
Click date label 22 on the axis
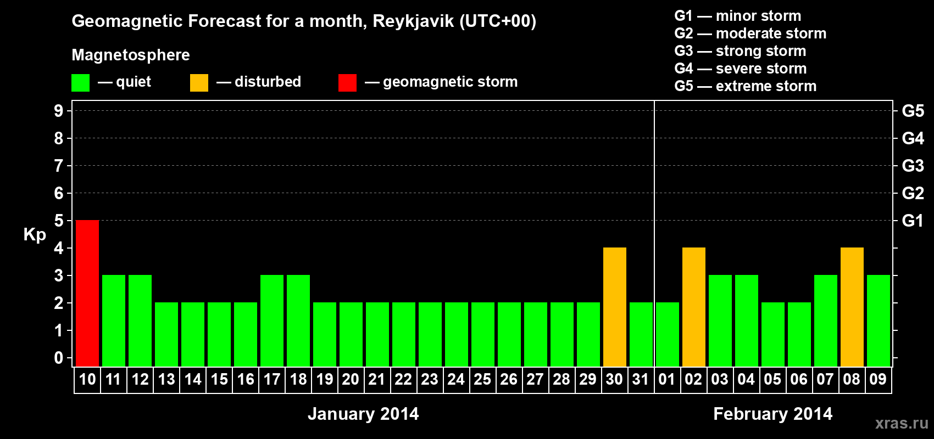(403, 379)
